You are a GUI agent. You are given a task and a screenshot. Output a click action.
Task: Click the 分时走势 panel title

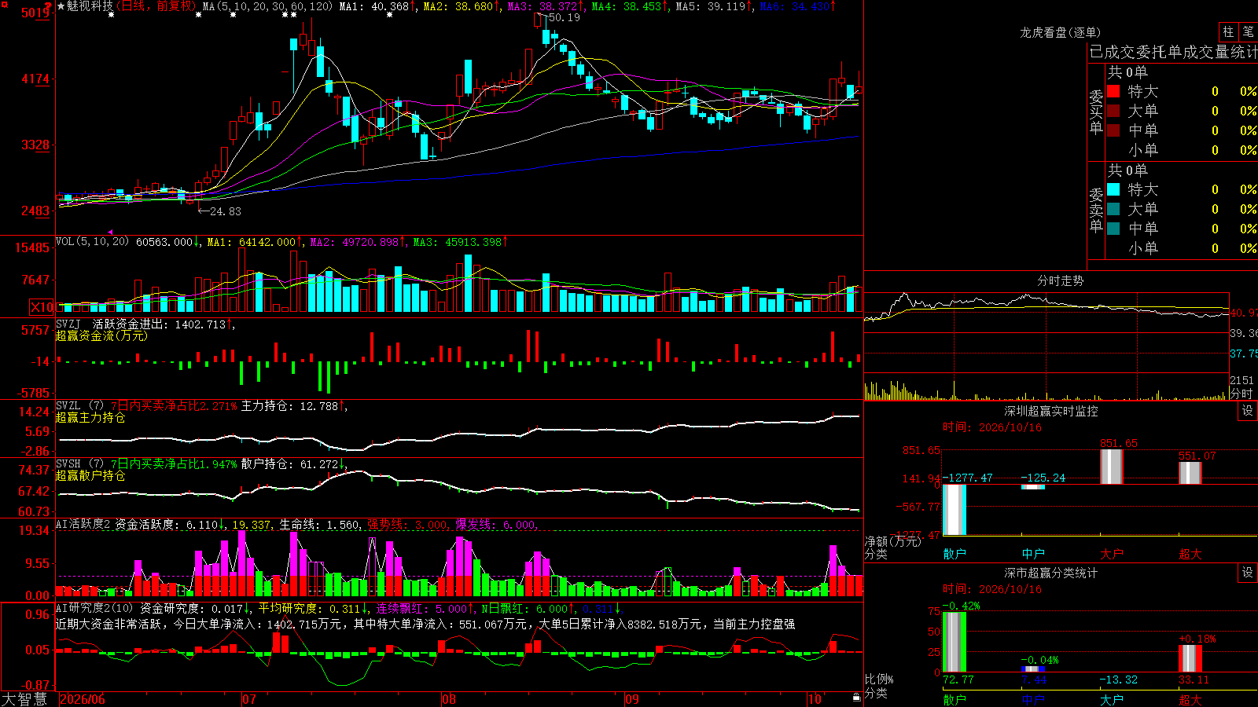(1061, 280)
